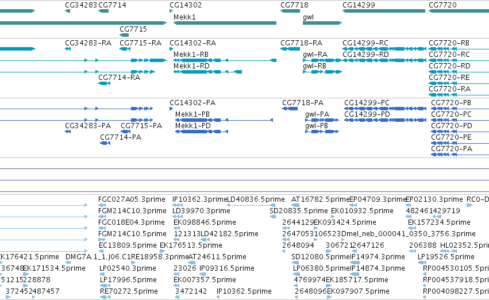Open the FGC027A05.3prime EST label
Screen dimensions: 489x300
[x=132, y=199]
